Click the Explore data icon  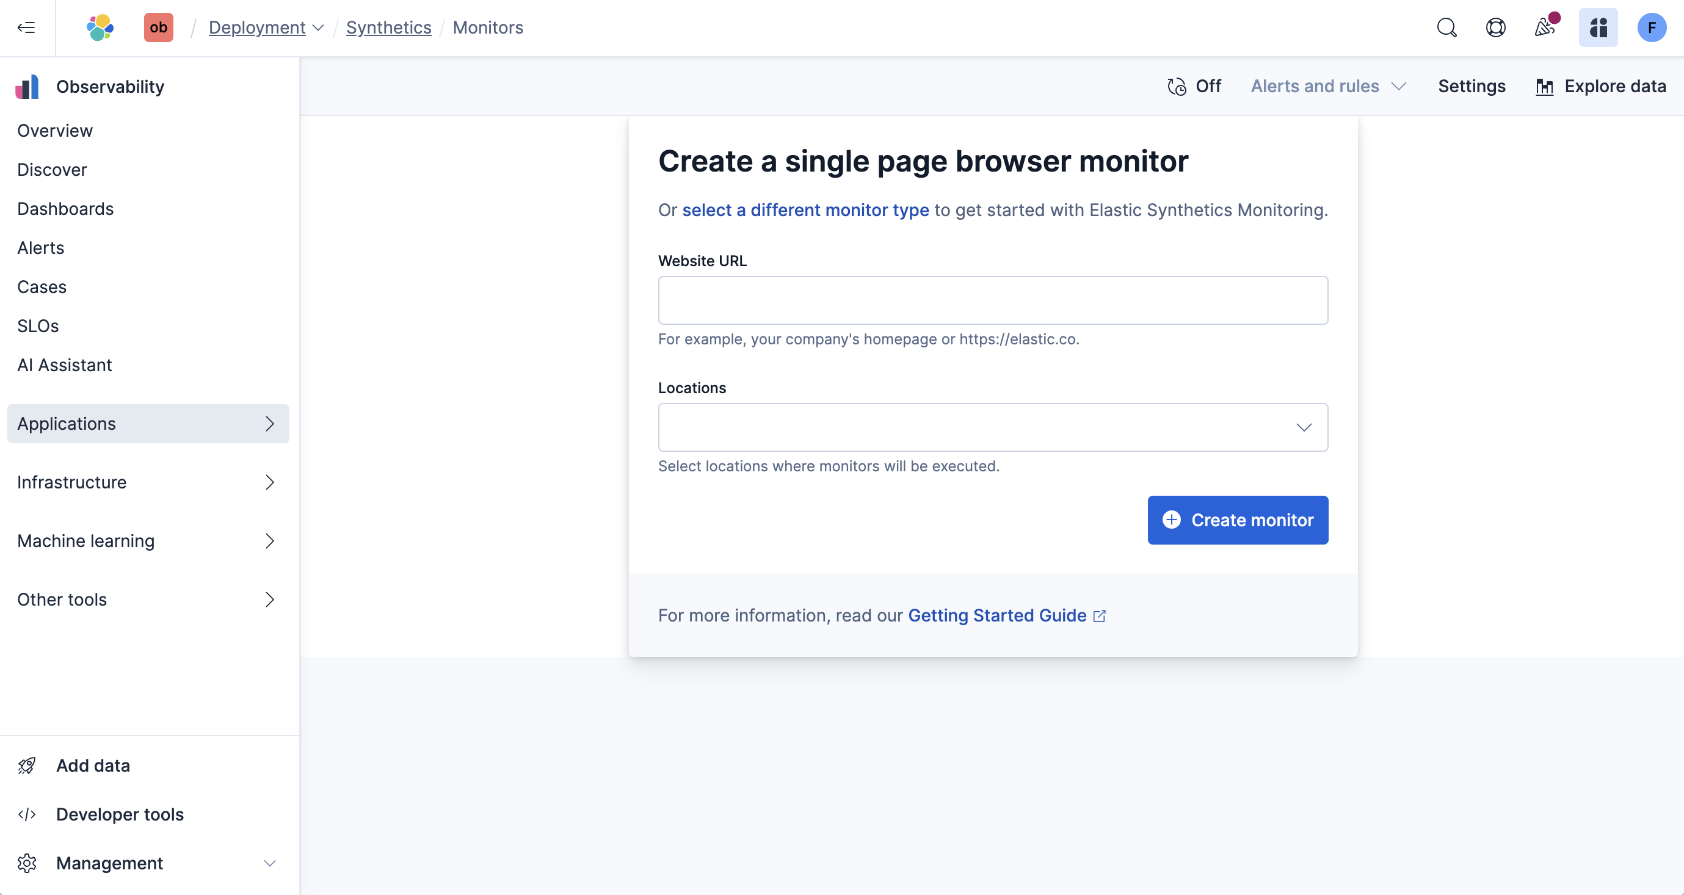tap(1545, 85)
